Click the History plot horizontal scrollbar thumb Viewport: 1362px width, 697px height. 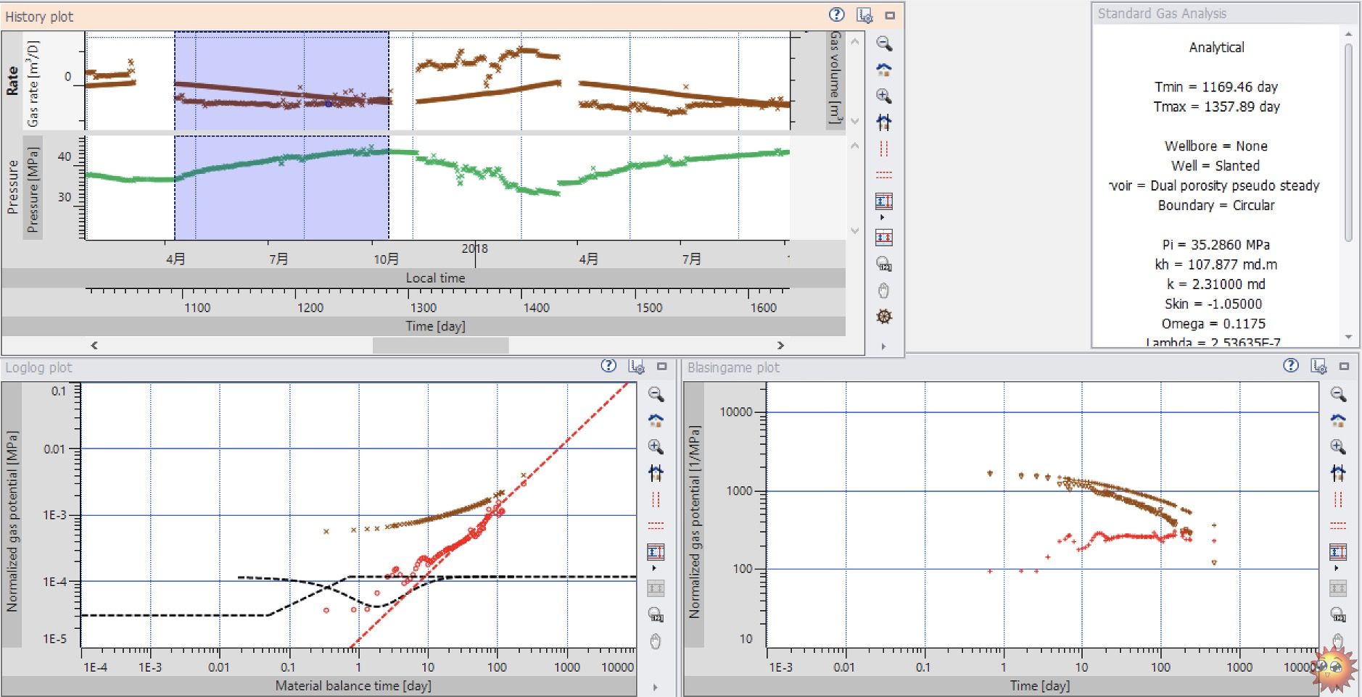[x=440, y=346]
